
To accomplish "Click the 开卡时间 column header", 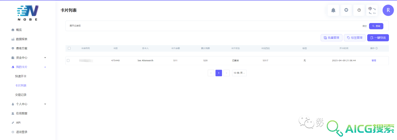I will [344, 48].
